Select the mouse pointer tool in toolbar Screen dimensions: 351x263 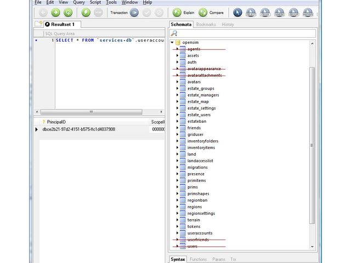(237, 12)
